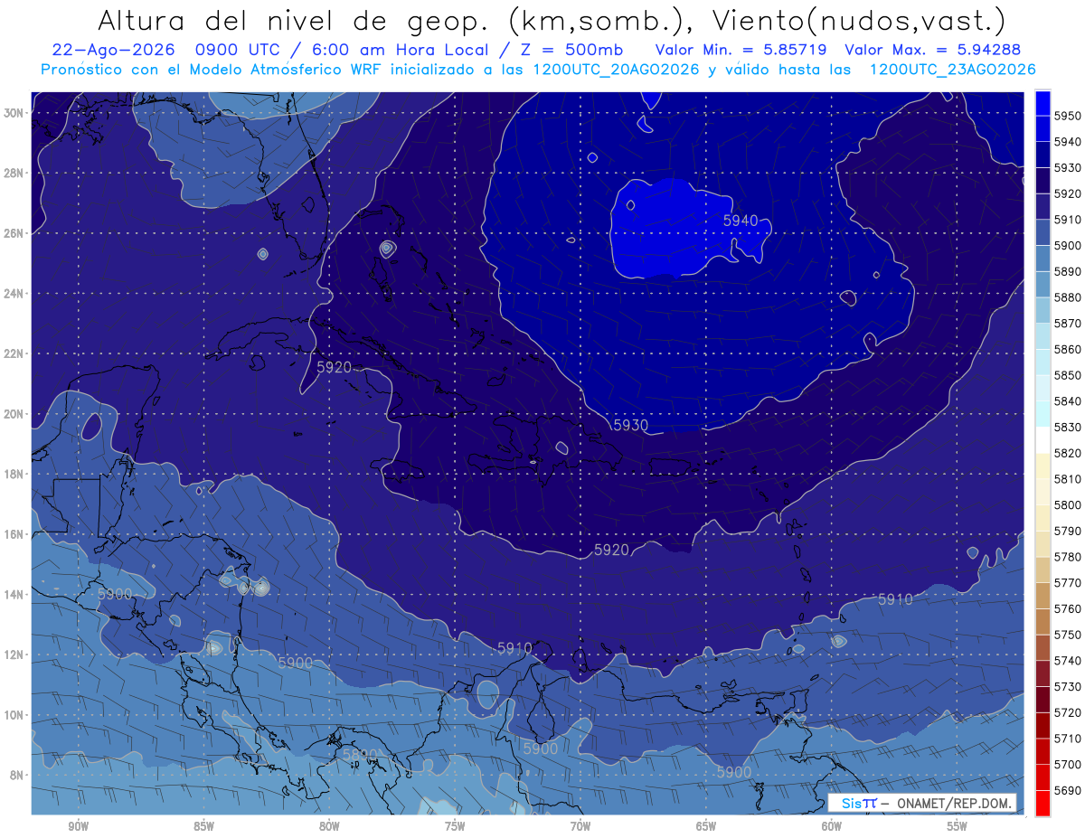
Task: Click the '75W' longitude axis label
Action: [455, 826]
